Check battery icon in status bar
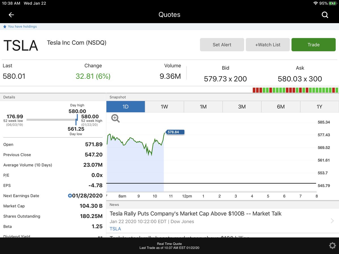Screen dimensions: 339x254 coord(333,3)
